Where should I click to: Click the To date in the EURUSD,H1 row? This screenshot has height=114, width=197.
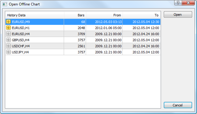[x=146, y=28]
